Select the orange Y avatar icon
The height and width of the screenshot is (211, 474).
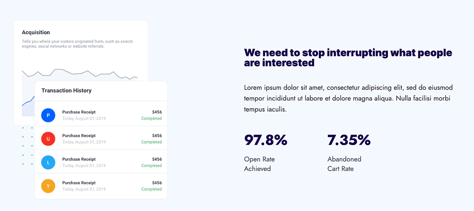click(x=48, y=186)
